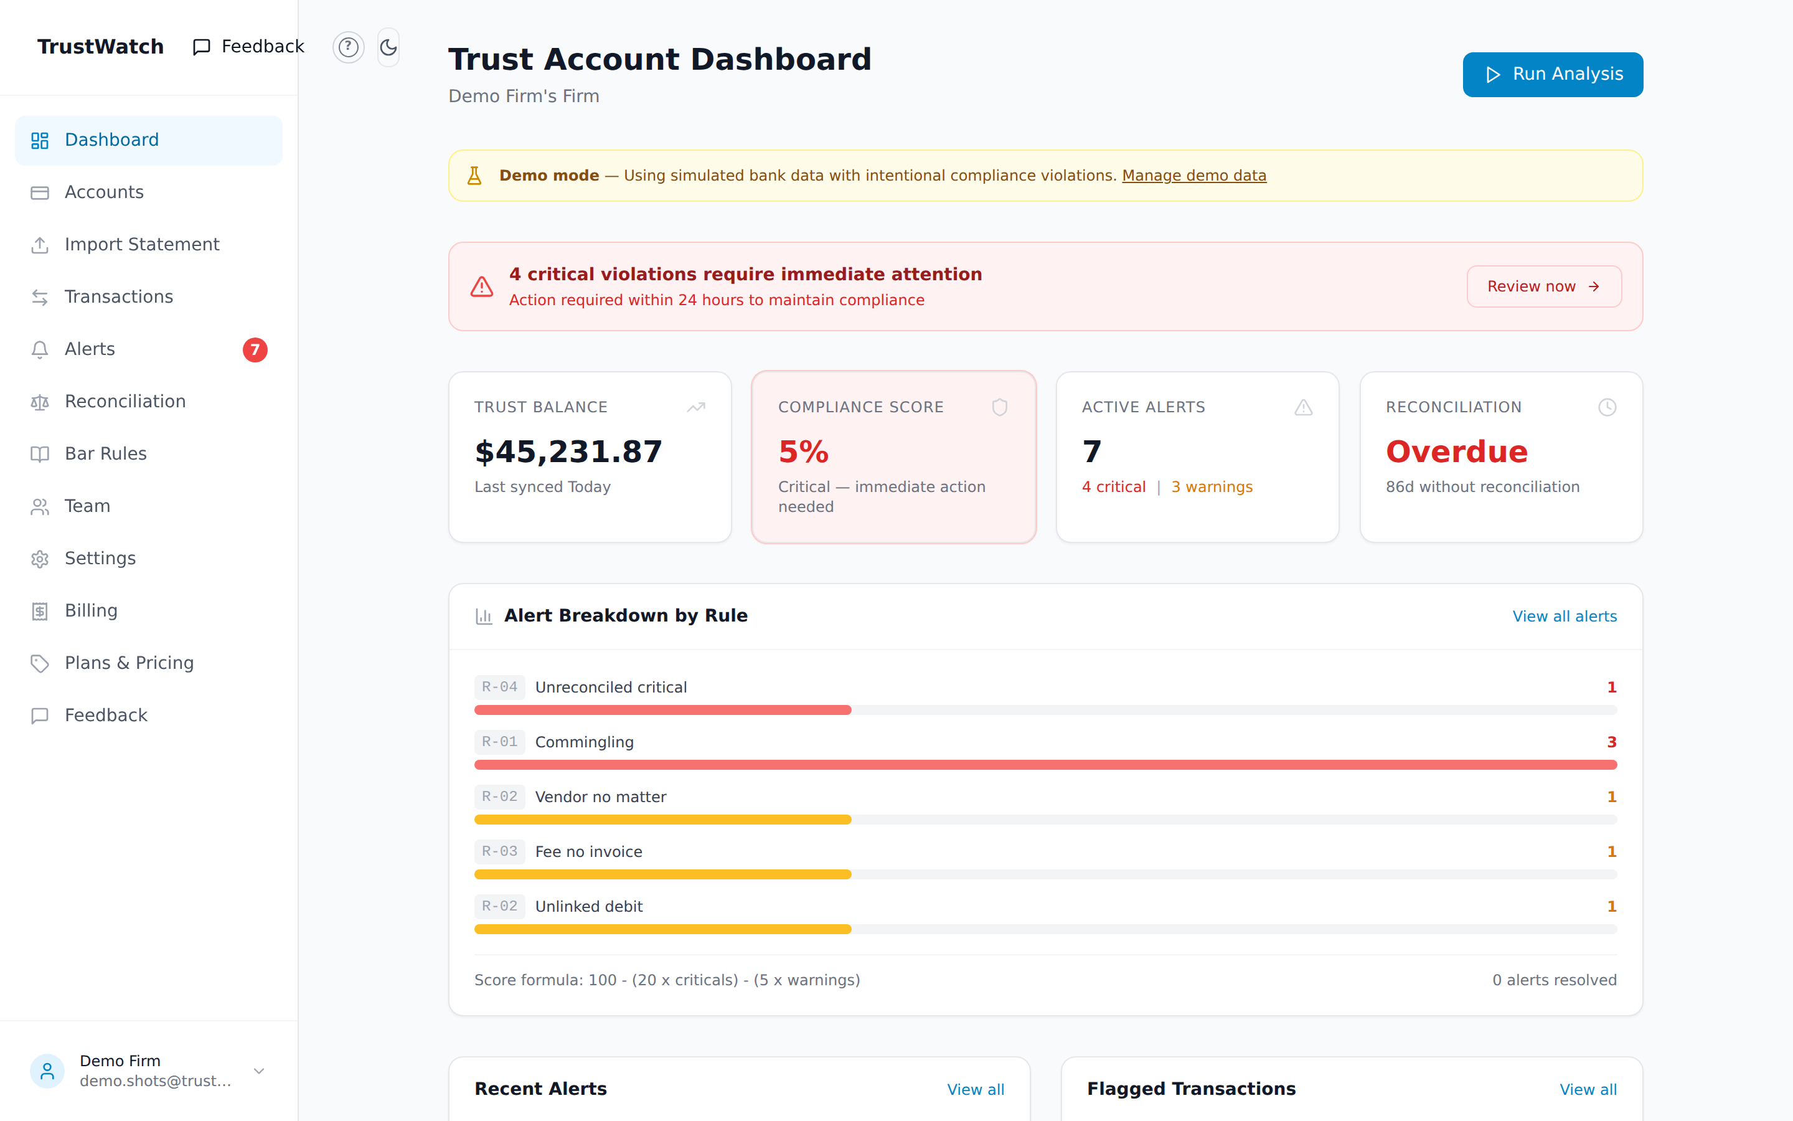Click the Compliance Score 5% card
The height and width of the screenshot is (1121, 1793).
point(893,456)
